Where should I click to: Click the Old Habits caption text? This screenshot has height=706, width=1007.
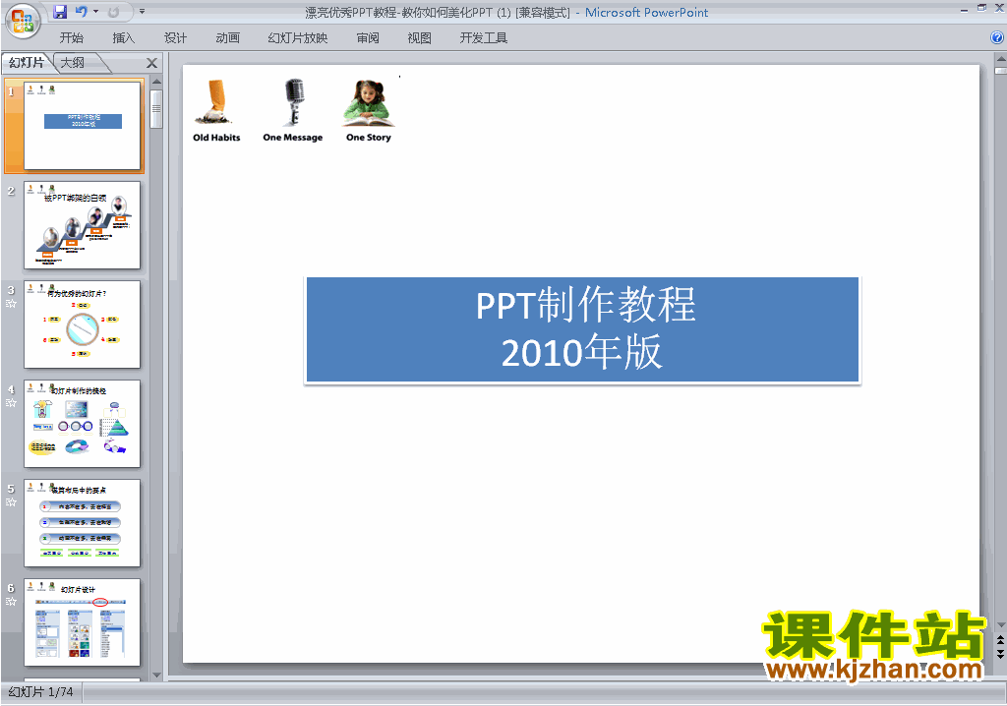click(216, 138)
